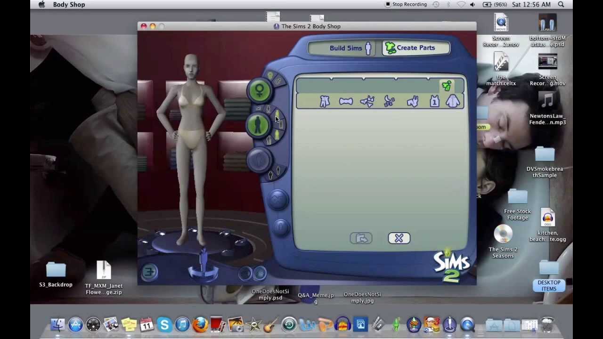This screenshot has height=339, width=603.
Task: Cancel with the X button in panel
Action: tap(399, 238)
